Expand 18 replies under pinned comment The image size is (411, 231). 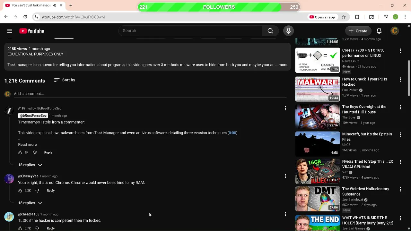click(x=30, y=165)
